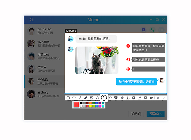This screenshot has height=140, width=191.
Task: Open the cat photo in chat
Action: (x=97, y=60)
